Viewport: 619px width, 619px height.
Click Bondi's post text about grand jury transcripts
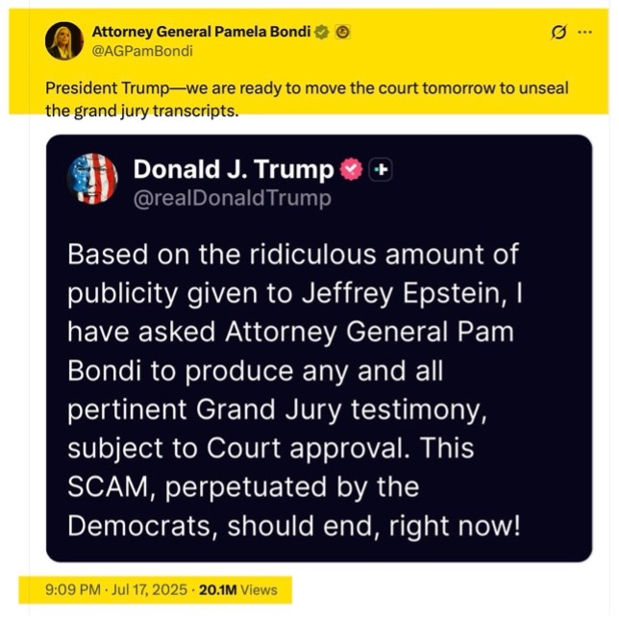(306, 100)
